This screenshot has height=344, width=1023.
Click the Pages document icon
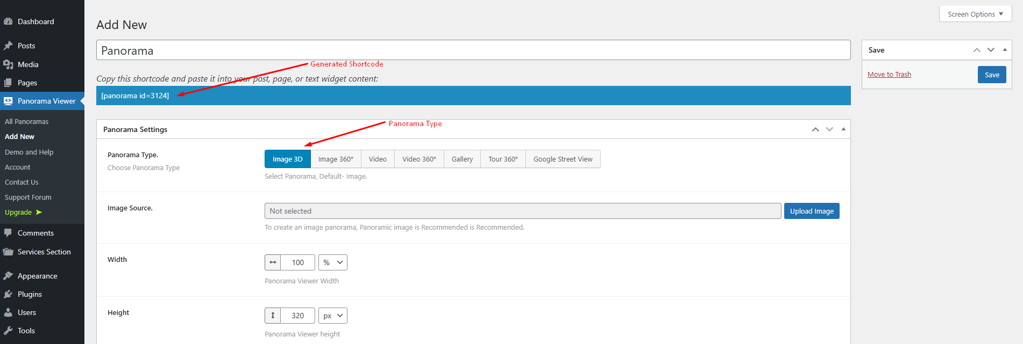pos(8,83)
